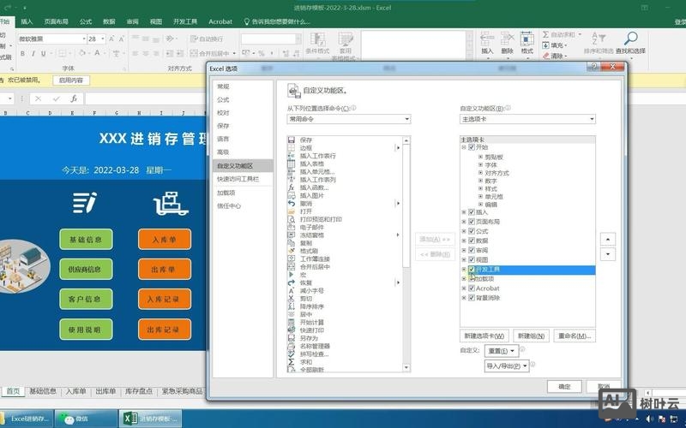The image size is (686, 428).
Task: Open the font size 28 dropdown
Action: pyautogui.click(x=103, y=39)
